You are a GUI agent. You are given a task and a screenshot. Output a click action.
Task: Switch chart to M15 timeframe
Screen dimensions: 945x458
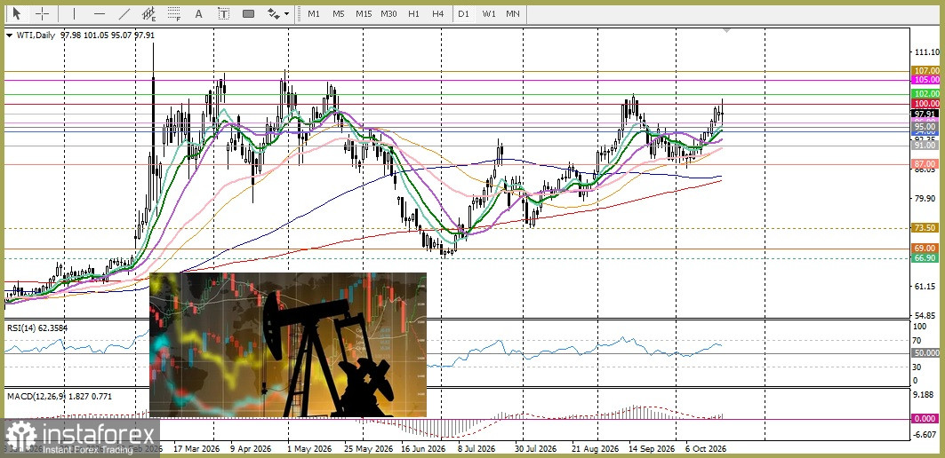(x=364, y=13)
